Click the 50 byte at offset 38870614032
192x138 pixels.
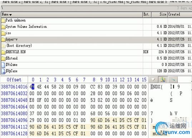[x=122, y=93]
